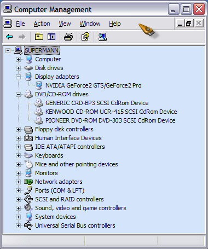Click the Computer Management title bar icon
The height and width of the screenshot is (249, 208).
click(8, 9)
